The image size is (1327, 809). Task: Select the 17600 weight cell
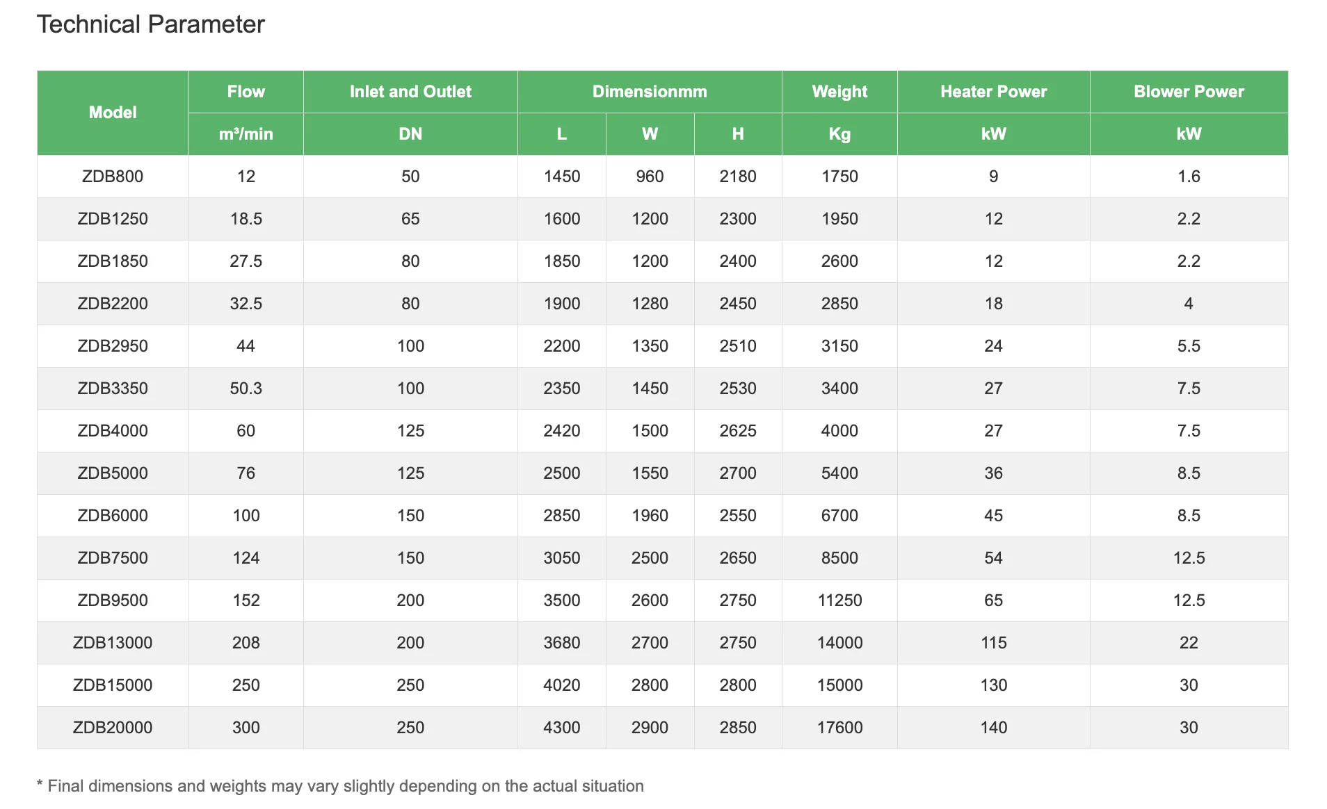click(x=839, y=728)
